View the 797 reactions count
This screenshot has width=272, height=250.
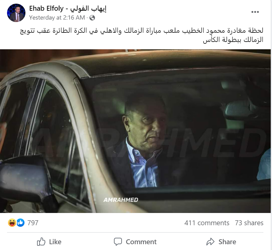[x=33, y=223]
